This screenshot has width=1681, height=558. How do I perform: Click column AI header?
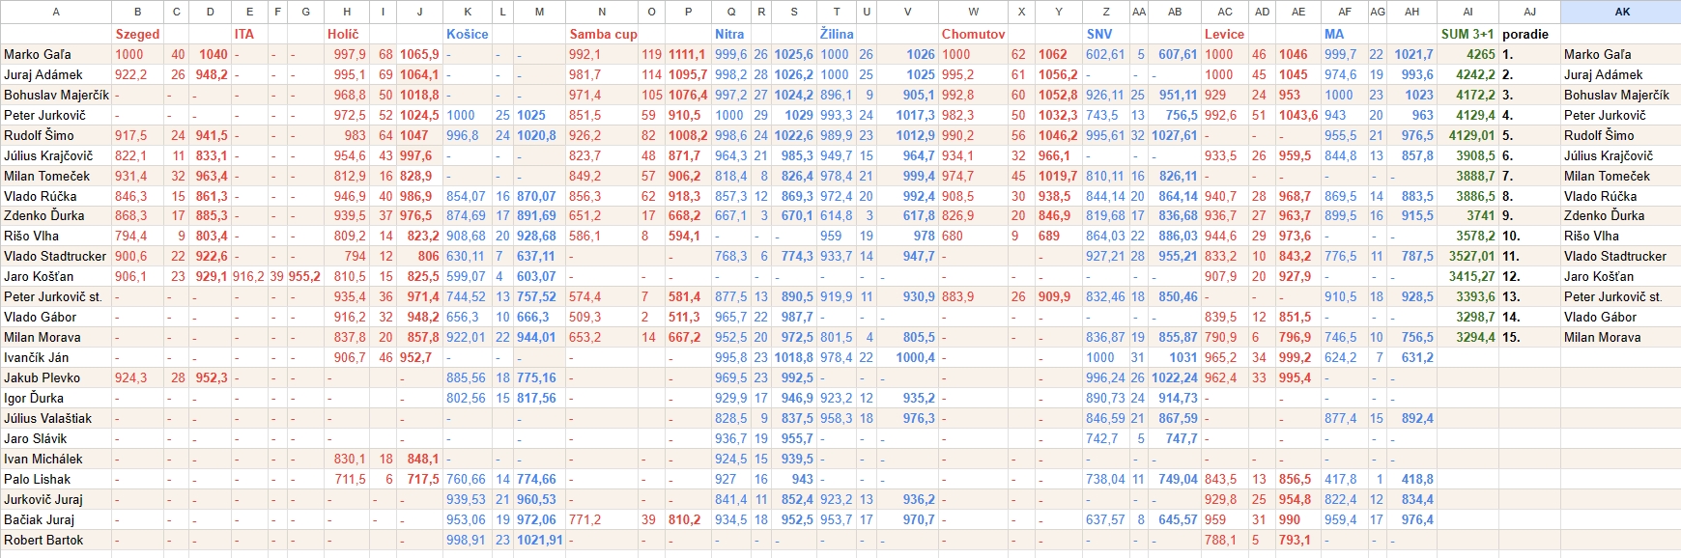1467,12
